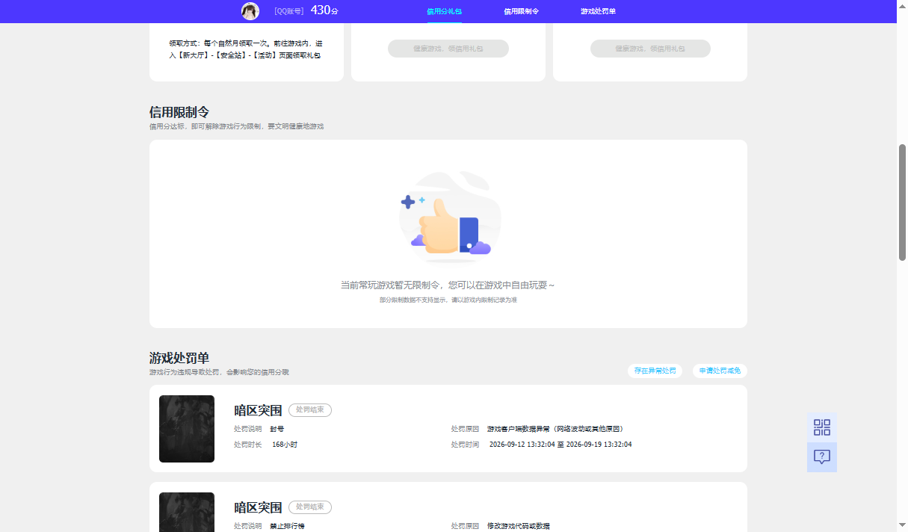Click the 修改游戏代码或数据 penalty reason text
The height and width of the screenshot is (532, 908).
click(519, 527)
